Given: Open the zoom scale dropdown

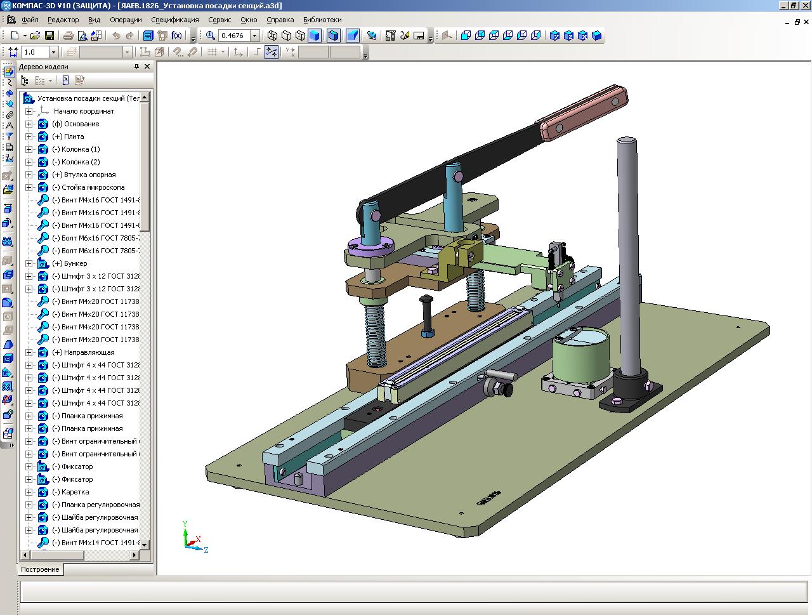Looking at the screenshot, I should 254,36.
